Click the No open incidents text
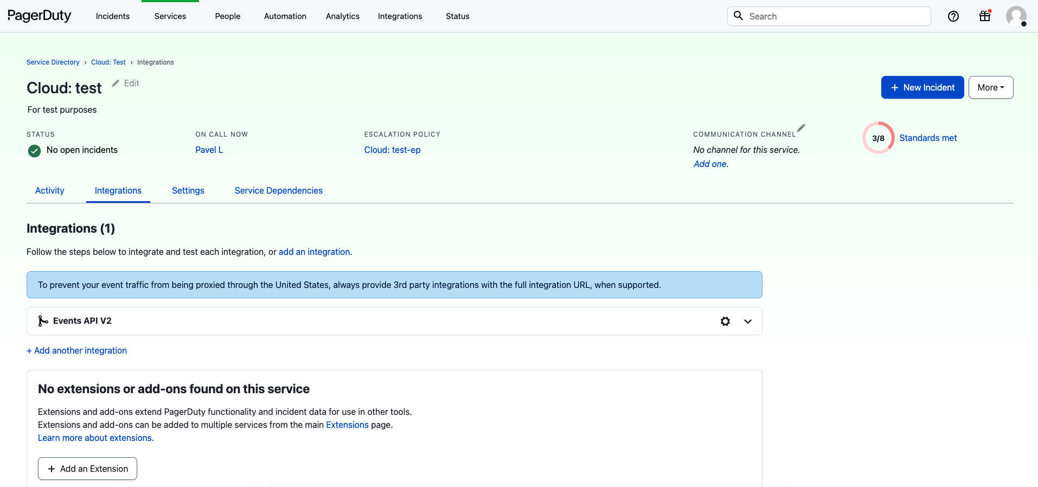The width and height of the screenshot is (1038, 487). pos(82,150)
